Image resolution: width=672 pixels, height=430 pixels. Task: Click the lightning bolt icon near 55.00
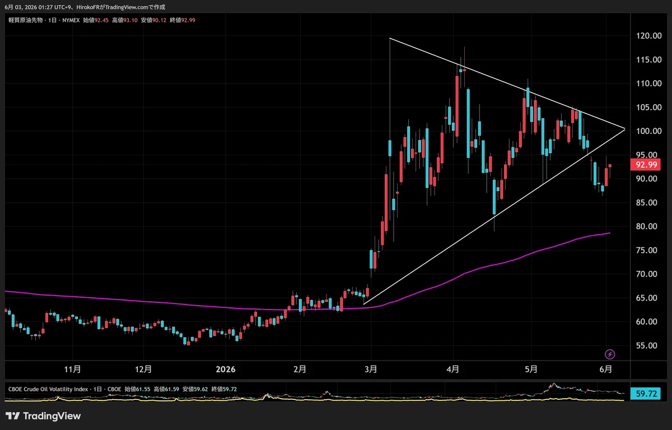tap(610, 354)
